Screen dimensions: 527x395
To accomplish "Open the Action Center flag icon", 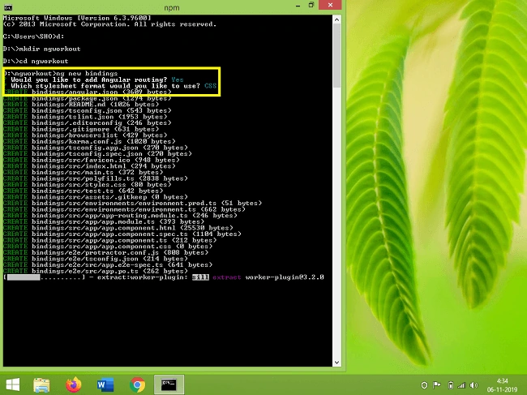I will click(x=436, y=385).
